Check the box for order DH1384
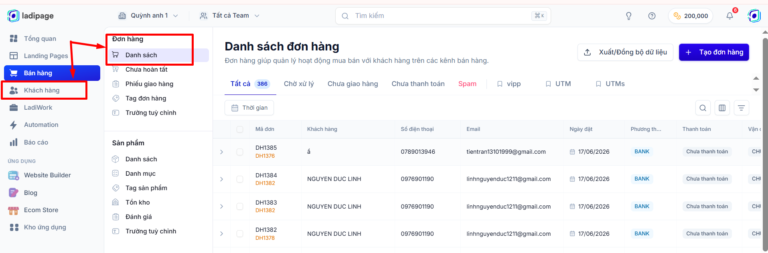 click(240, 179)
